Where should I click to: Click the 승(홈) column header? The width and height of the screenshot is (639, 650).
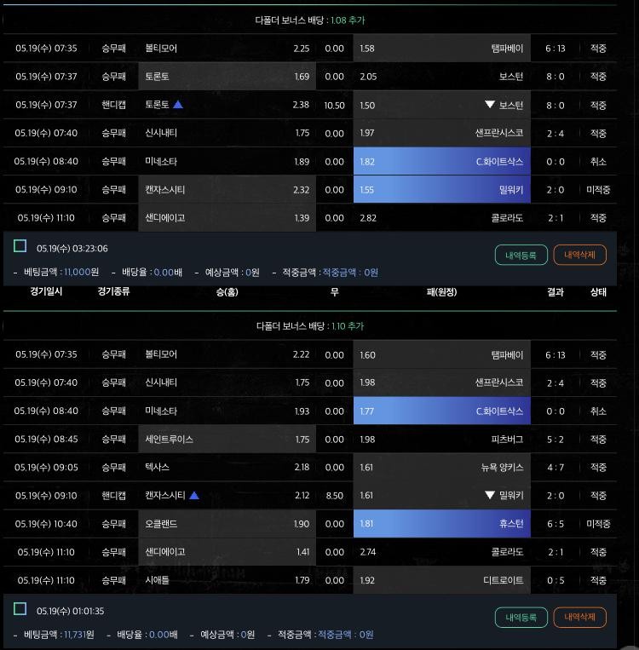tap(227, 292)
